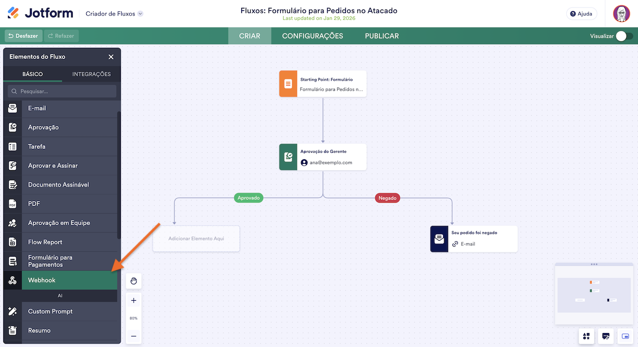638x347 pixels.
Task: Open Ajuda help
Action: [581, 13]
